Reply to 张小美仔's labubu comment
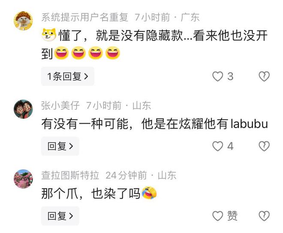 tap(60, 146)
